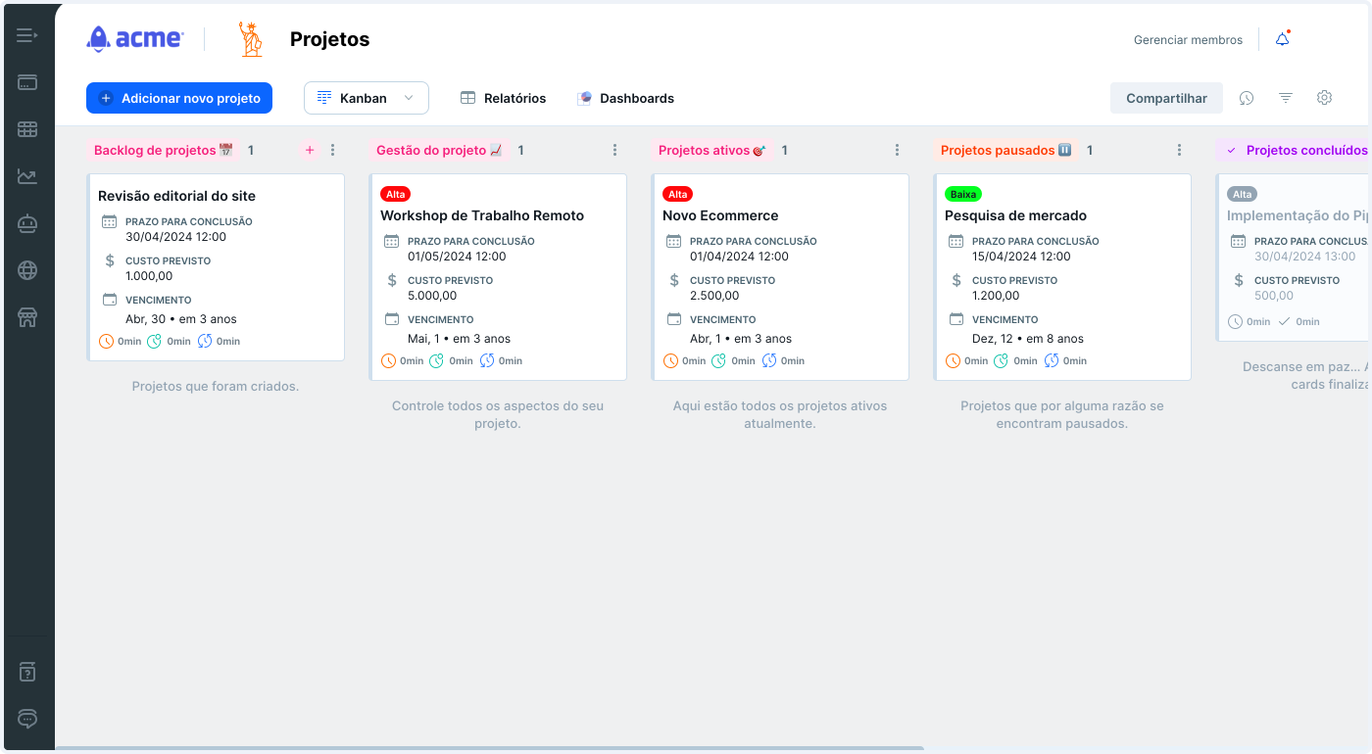This screenshot has height=754, width=1372.
Task: Click the globe icon in left sidebar
Action: coord(27,270)
